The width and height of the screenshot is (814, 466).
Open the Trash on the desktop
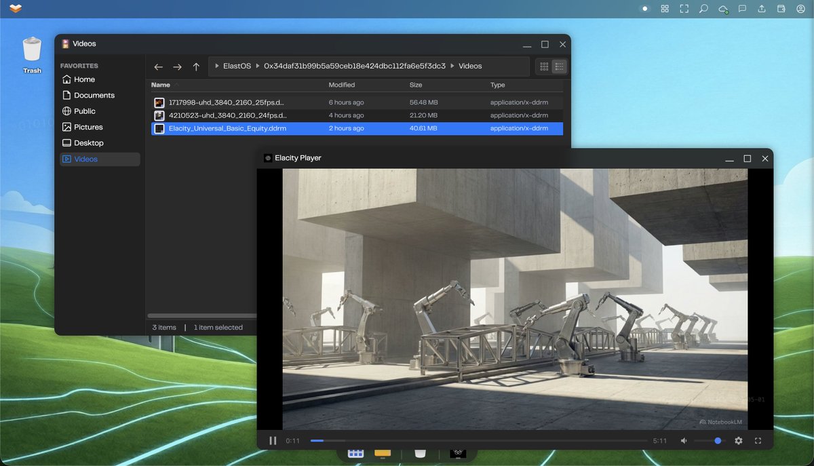pyautogui.click(x=32, y=55)
